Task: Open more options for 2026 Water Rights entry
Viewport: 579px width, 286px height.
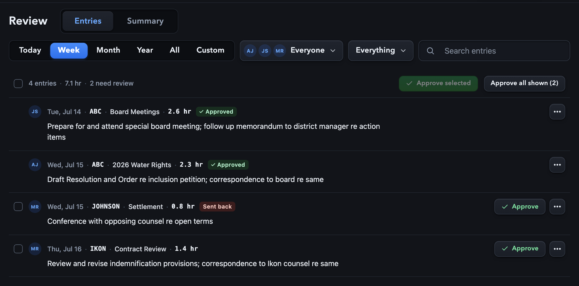Action: click(557, 165)
